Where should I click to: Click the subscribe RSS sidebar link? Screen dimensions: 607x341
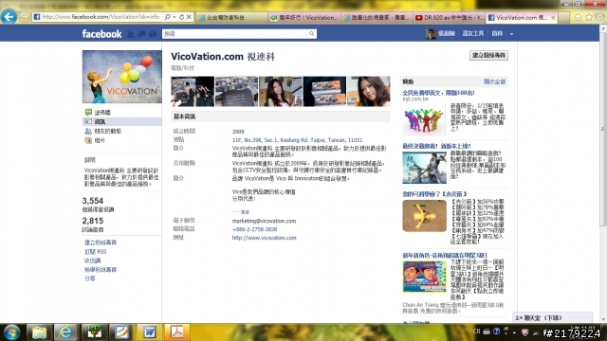pyautogui.click(x=95, y=252)
